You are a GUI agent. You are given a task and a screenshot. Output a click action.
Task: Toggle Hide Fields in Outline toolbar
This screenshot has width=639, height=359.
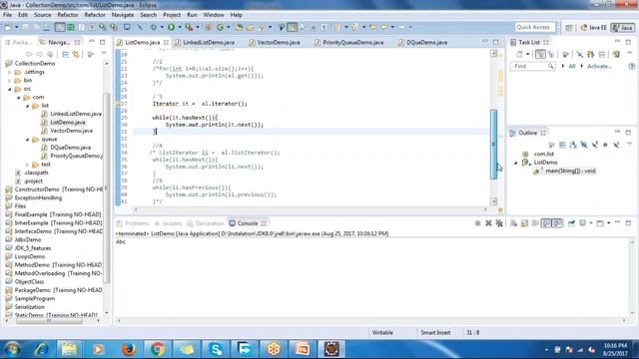(584, 145)
